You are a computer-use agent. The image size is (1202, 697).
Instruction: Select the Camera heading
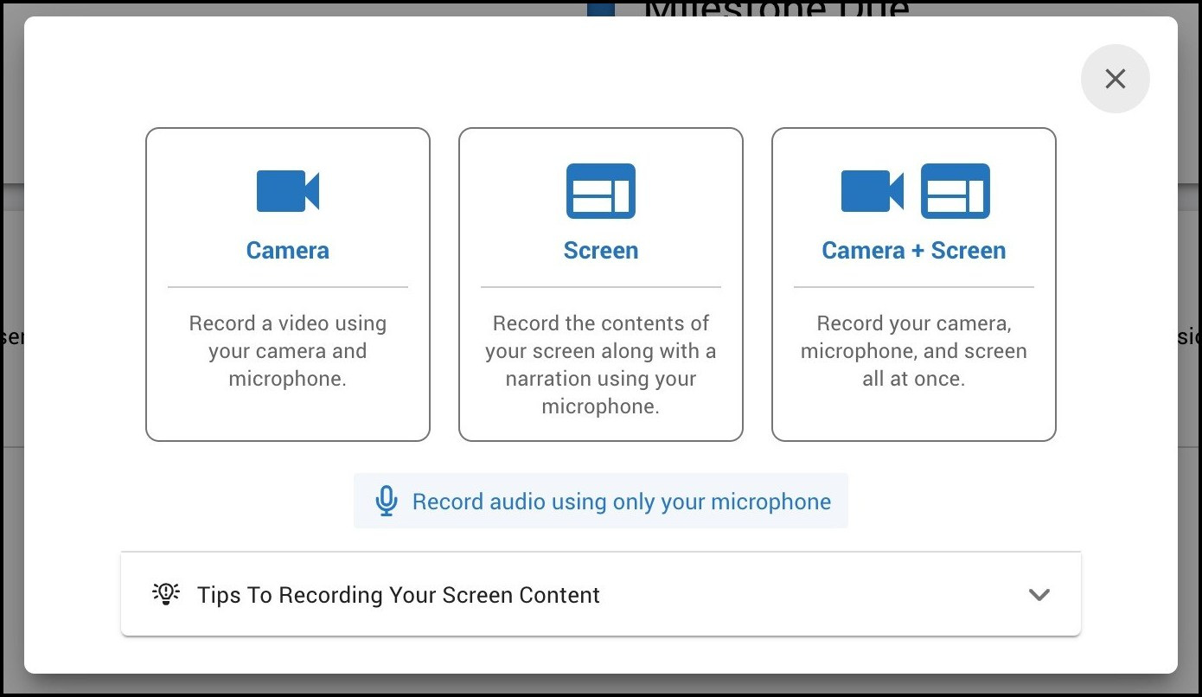click(288, 251)
